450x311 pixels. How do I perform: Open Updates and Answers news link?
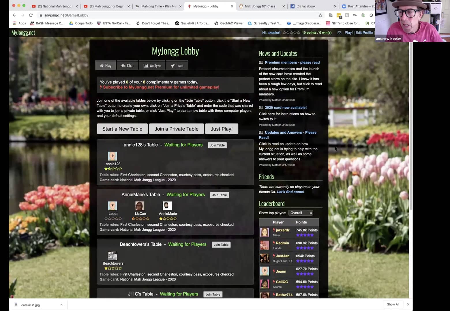coord(288,135)
